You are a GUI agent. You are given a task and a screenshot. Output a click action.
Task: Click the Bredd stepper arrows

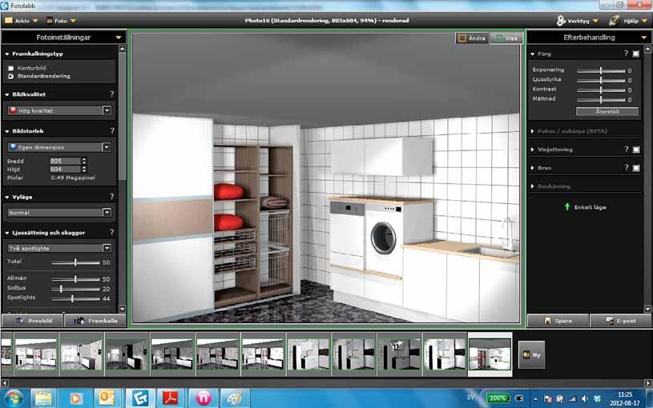click(x=84, y=161)
